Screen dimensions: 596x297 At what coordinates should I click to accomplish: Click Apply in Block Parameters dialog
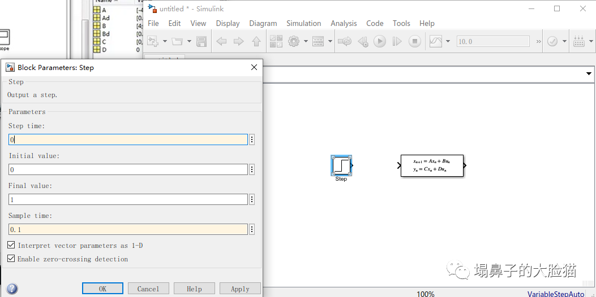[240, 289]
